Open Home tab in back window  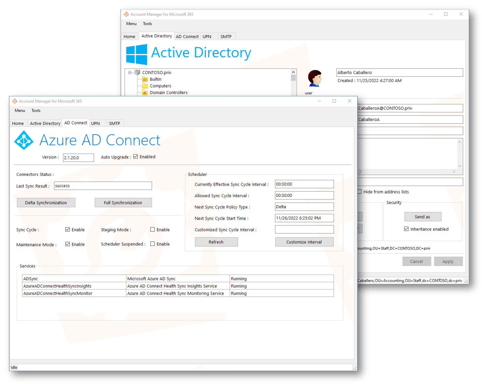pyautogui.click(x=129, y=37)
